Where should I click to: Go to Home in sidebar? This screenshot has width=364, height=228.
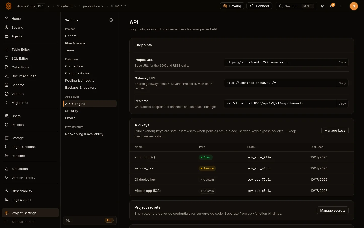click(x=30, y=18)
